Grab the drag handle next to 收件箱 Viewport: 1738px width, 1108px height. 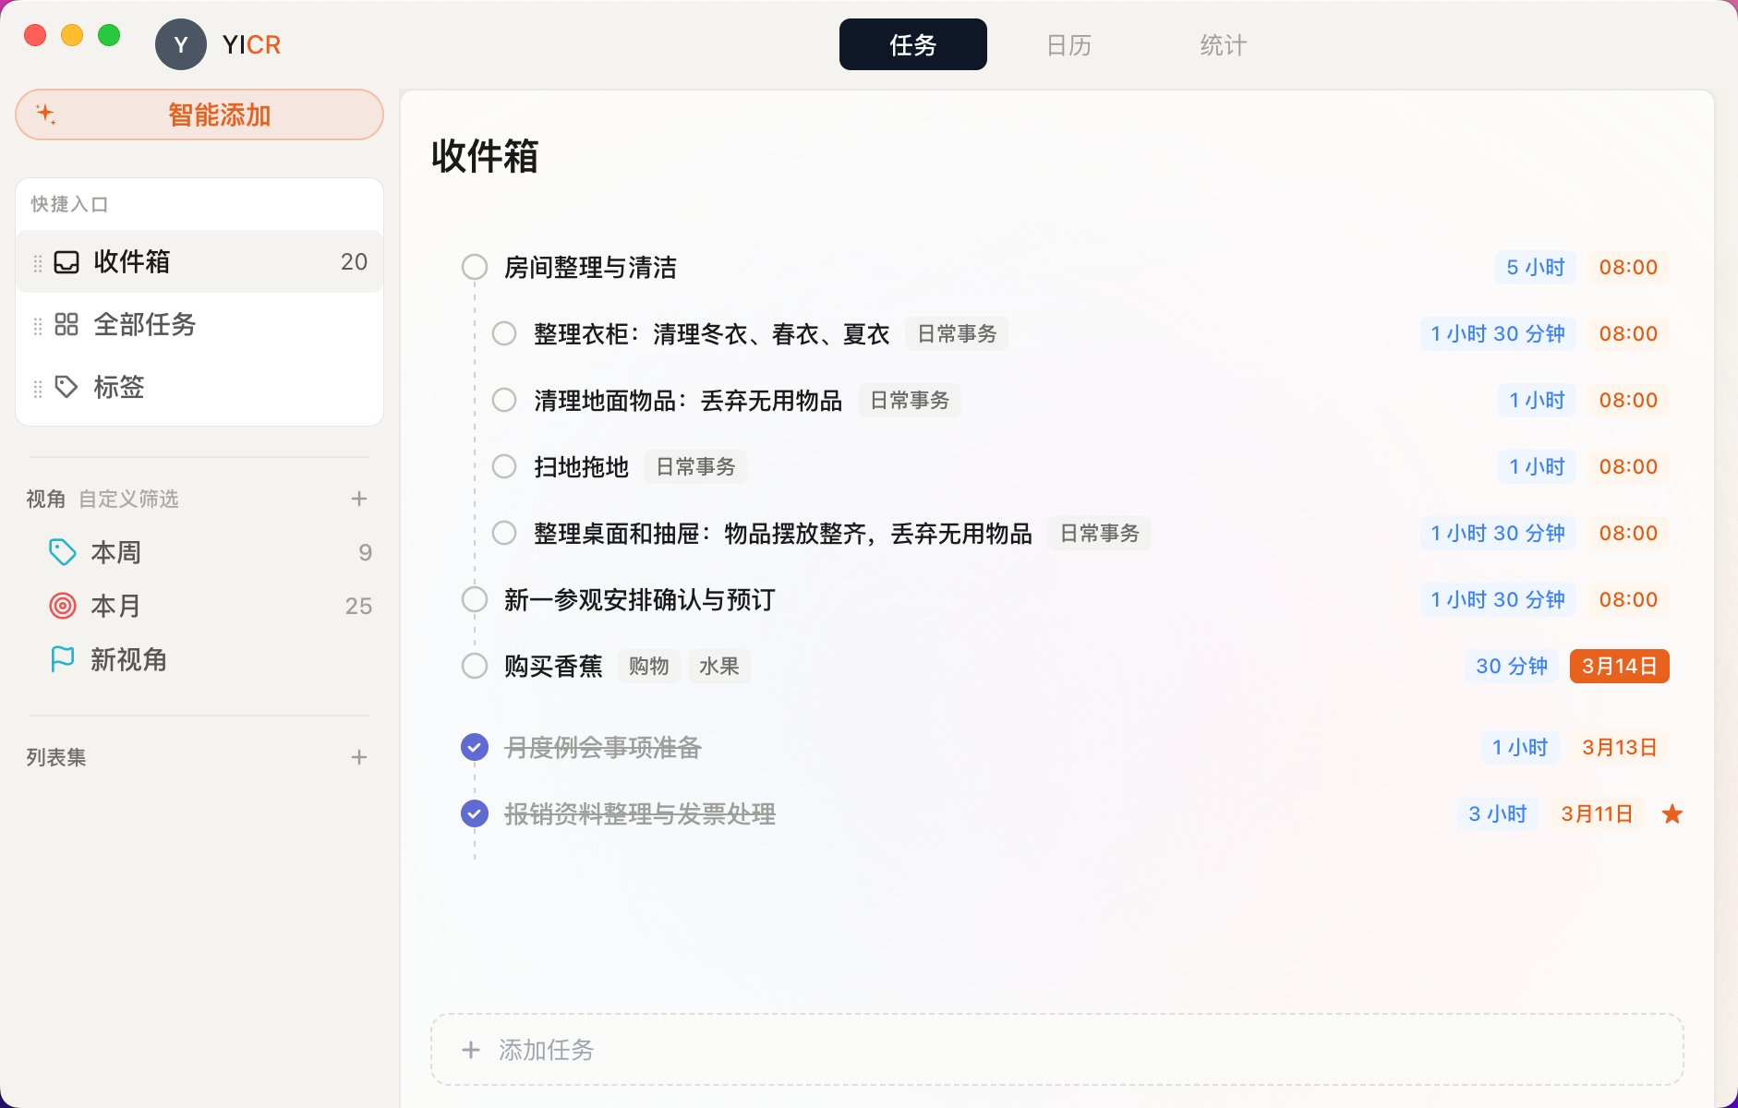tap(37, 262)
